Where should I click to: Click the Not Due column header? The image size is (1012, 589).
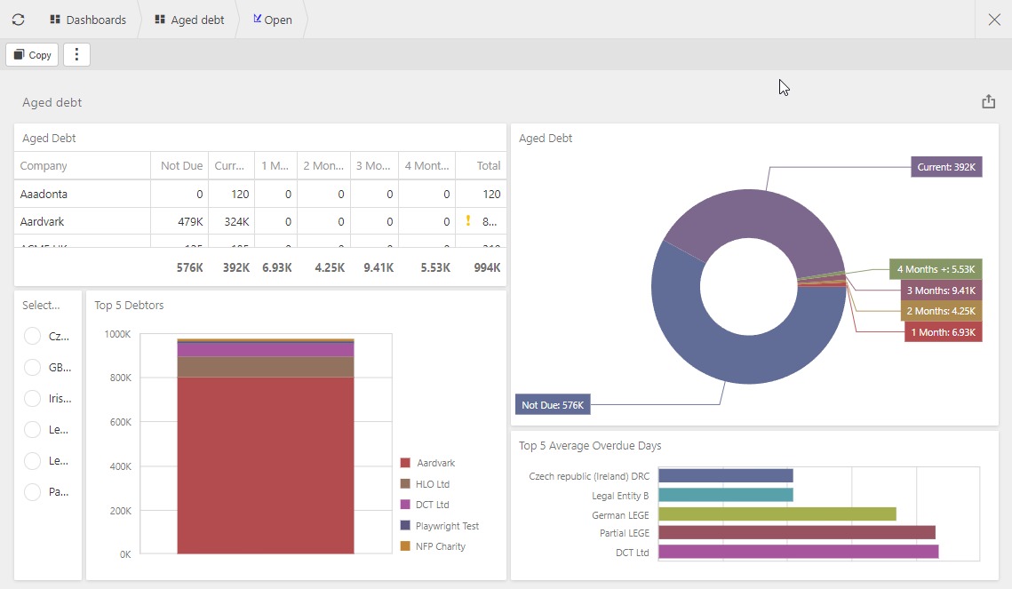coord(181,166)
